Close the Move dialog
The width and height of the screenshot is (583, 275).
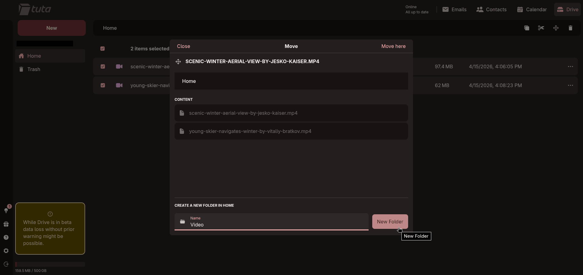183,46
